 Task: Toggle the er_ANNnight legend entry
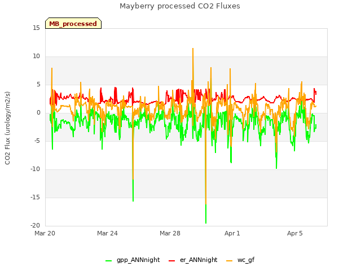pos(193,260)
